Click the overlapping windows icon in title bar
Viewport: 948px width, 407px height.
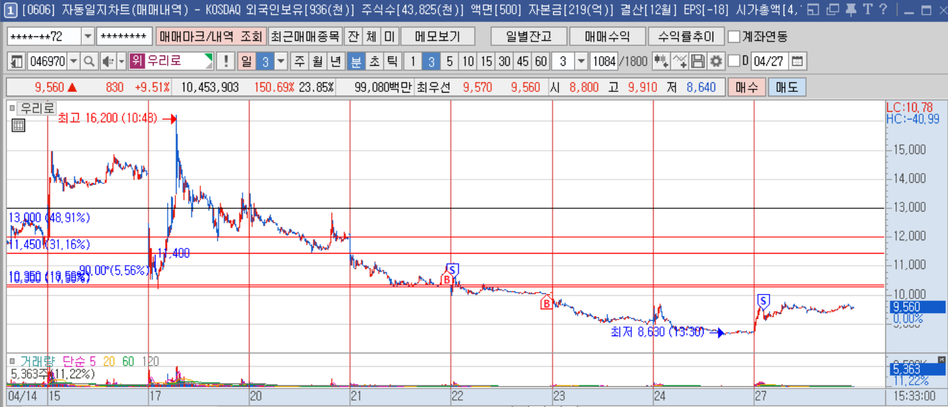pyautogui.click(x=832, y=10)
